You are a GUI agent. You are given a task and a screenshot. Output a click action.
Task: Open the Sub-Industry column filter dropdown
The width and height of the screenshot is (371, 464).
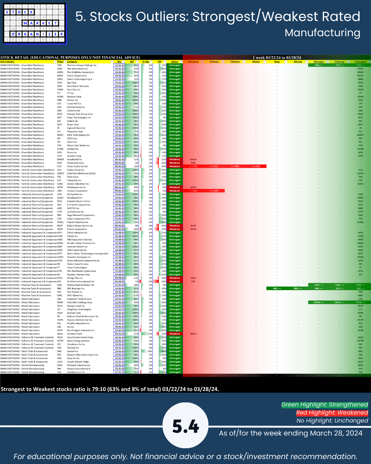click(x=55, y=62)
